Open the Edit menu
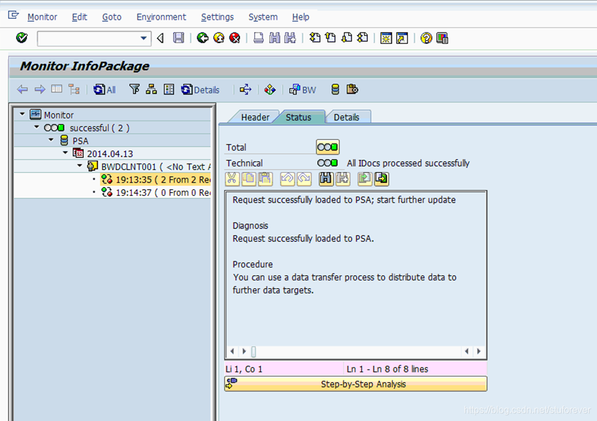 point(80,17)
